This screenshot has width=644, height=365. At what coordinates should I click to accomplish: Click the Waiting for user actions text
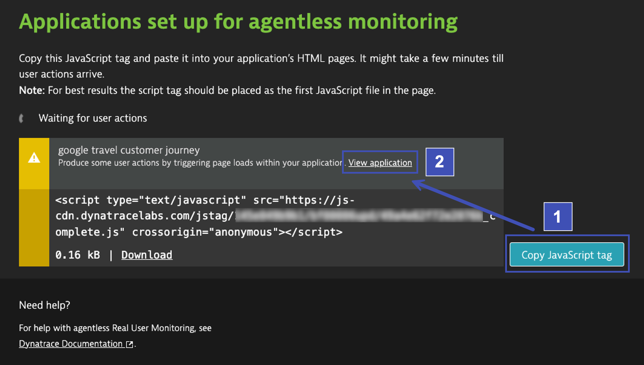tap(93, 118)
